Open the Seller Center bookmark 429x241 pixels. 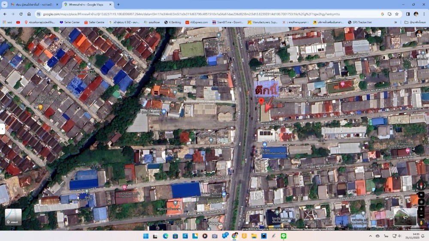point(69,22)
